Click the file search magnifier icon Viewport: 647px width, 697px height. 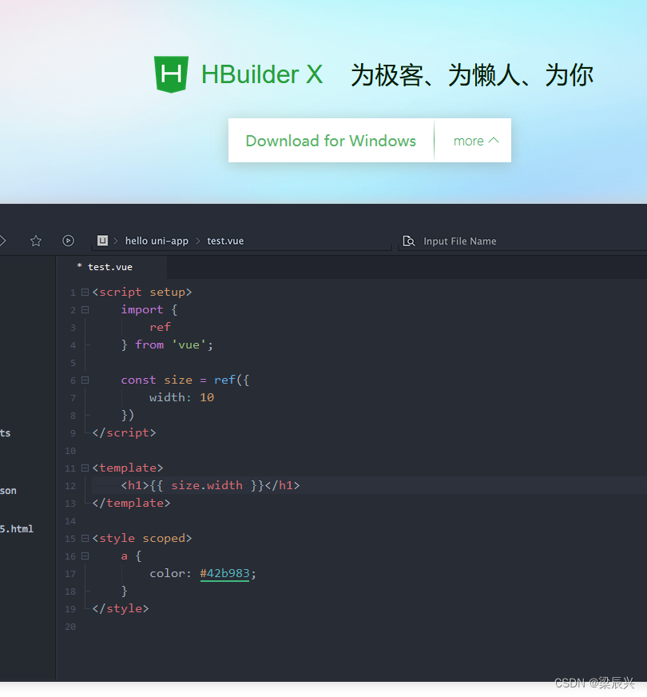(409, 241)
